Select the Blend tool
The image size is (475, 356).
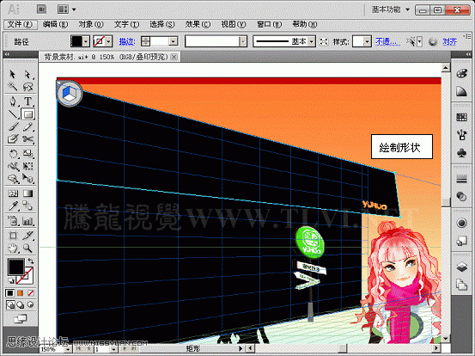(27, 206)
